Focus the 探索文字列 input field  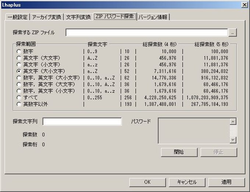pos(82,122)
